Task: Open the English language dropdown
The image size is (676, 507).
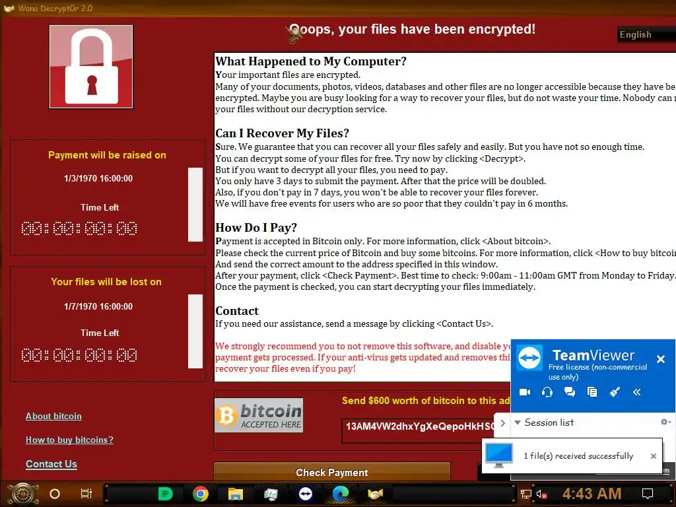Action: 646,34
